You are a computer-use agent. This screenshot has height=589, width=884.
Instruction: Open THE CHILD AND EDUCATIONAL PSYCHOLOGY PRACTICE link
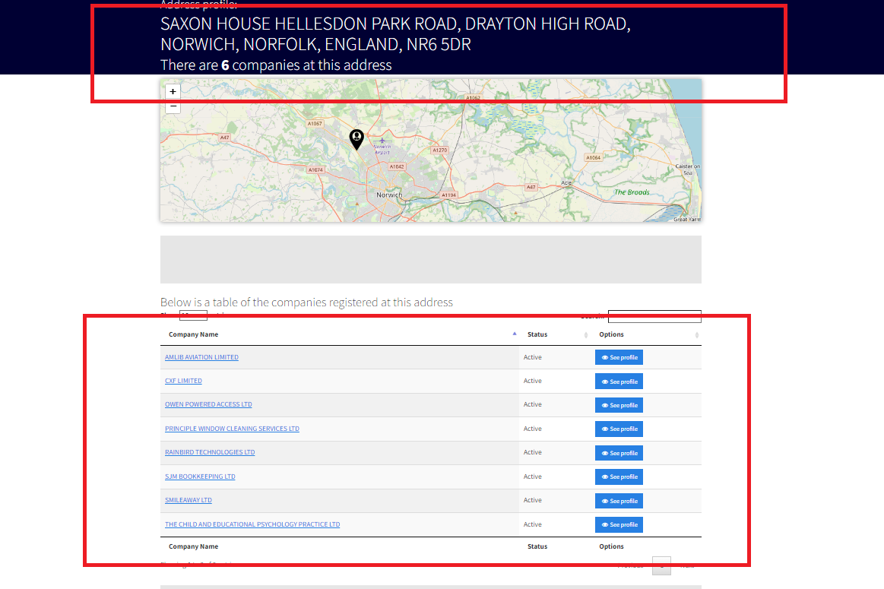pos(252,524)
